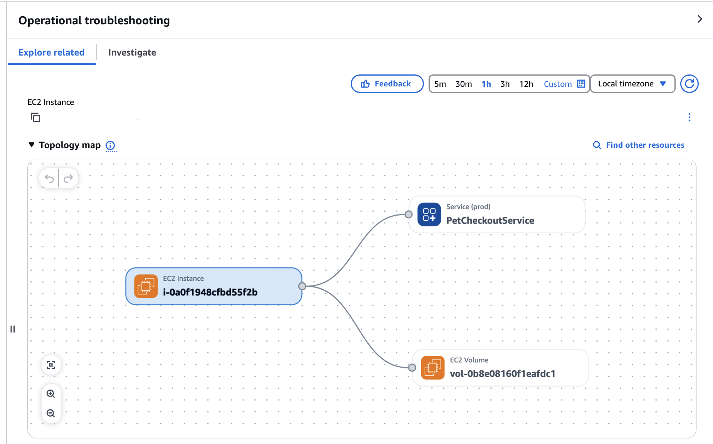The image size is (713, 444).
Task: Open the three-dot more options menu
Action: (x=689, y=117)
